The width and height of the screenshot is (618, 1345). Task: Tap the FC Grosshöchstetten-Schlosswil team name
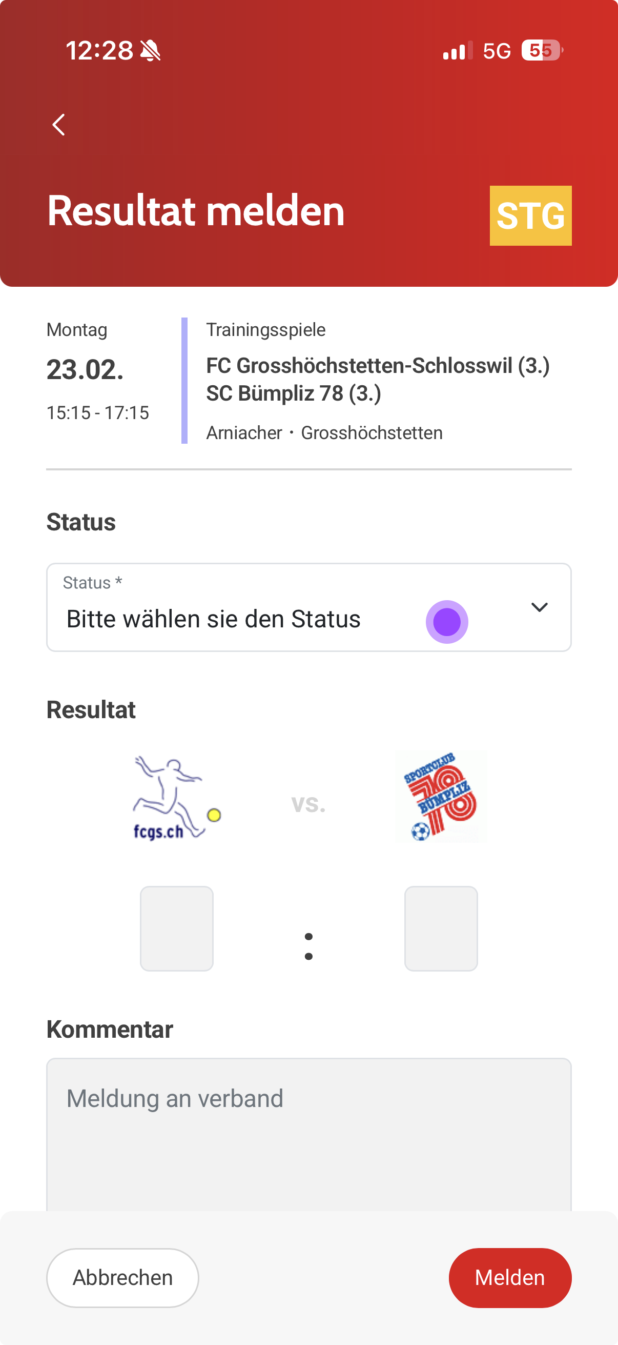click(x=378, y=365)
